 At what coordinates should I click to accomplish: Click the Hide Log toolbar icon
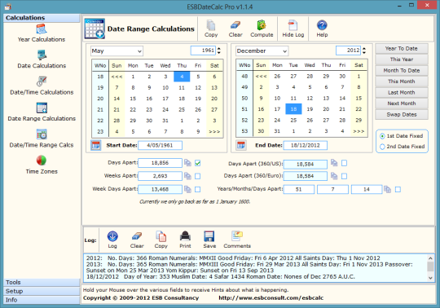tap(293, 29)
